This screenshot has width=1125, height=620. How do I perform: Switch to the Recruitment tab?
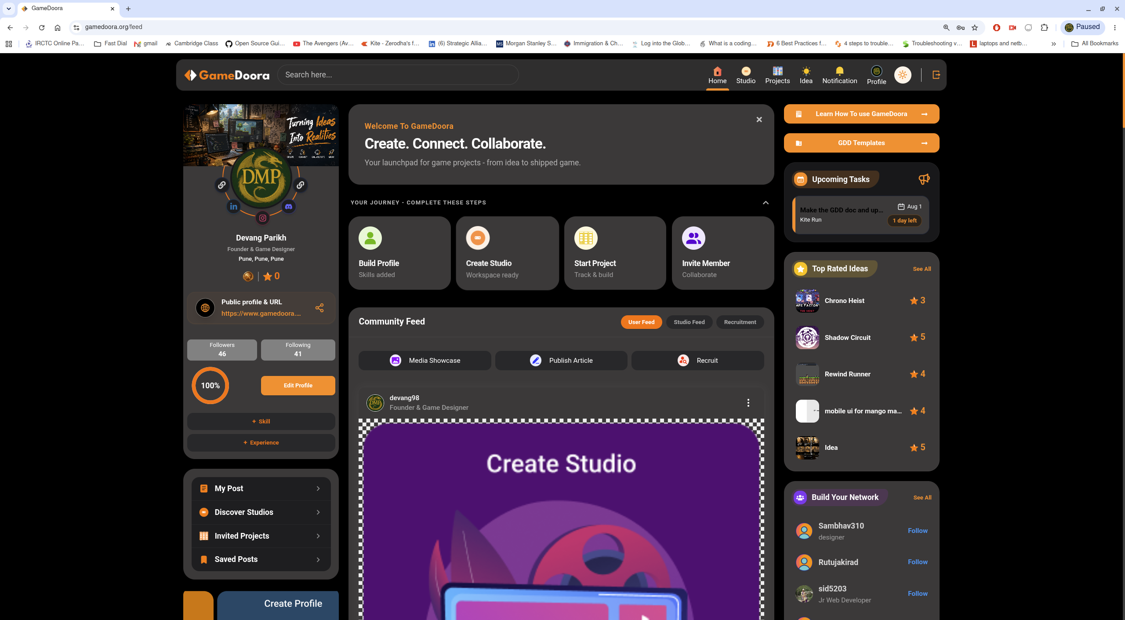coord(740,322)
